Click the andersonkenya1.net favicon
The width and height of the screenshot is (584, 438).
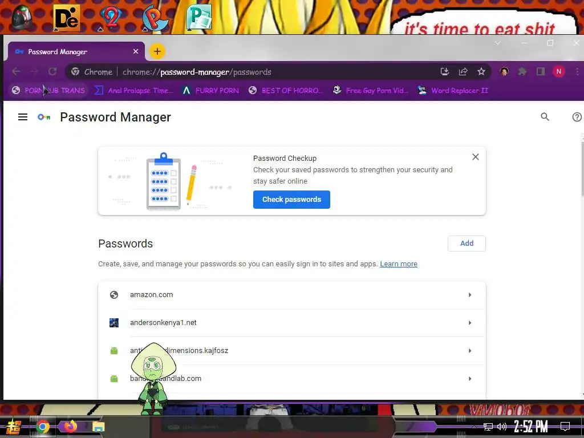coord(114,323)
